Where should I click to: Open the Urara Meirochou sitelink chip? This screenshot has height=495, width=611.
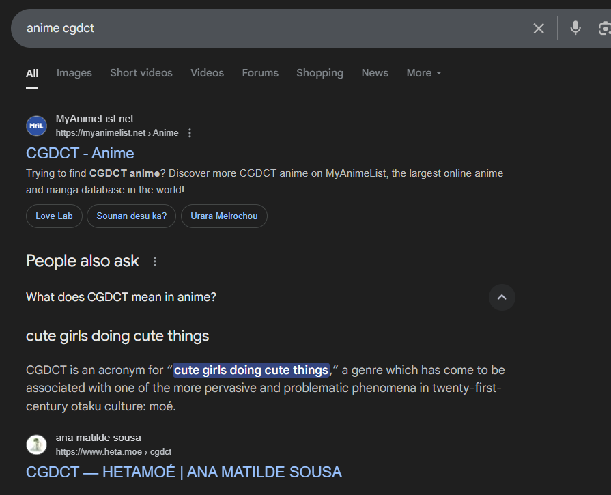tap(224, 216)
